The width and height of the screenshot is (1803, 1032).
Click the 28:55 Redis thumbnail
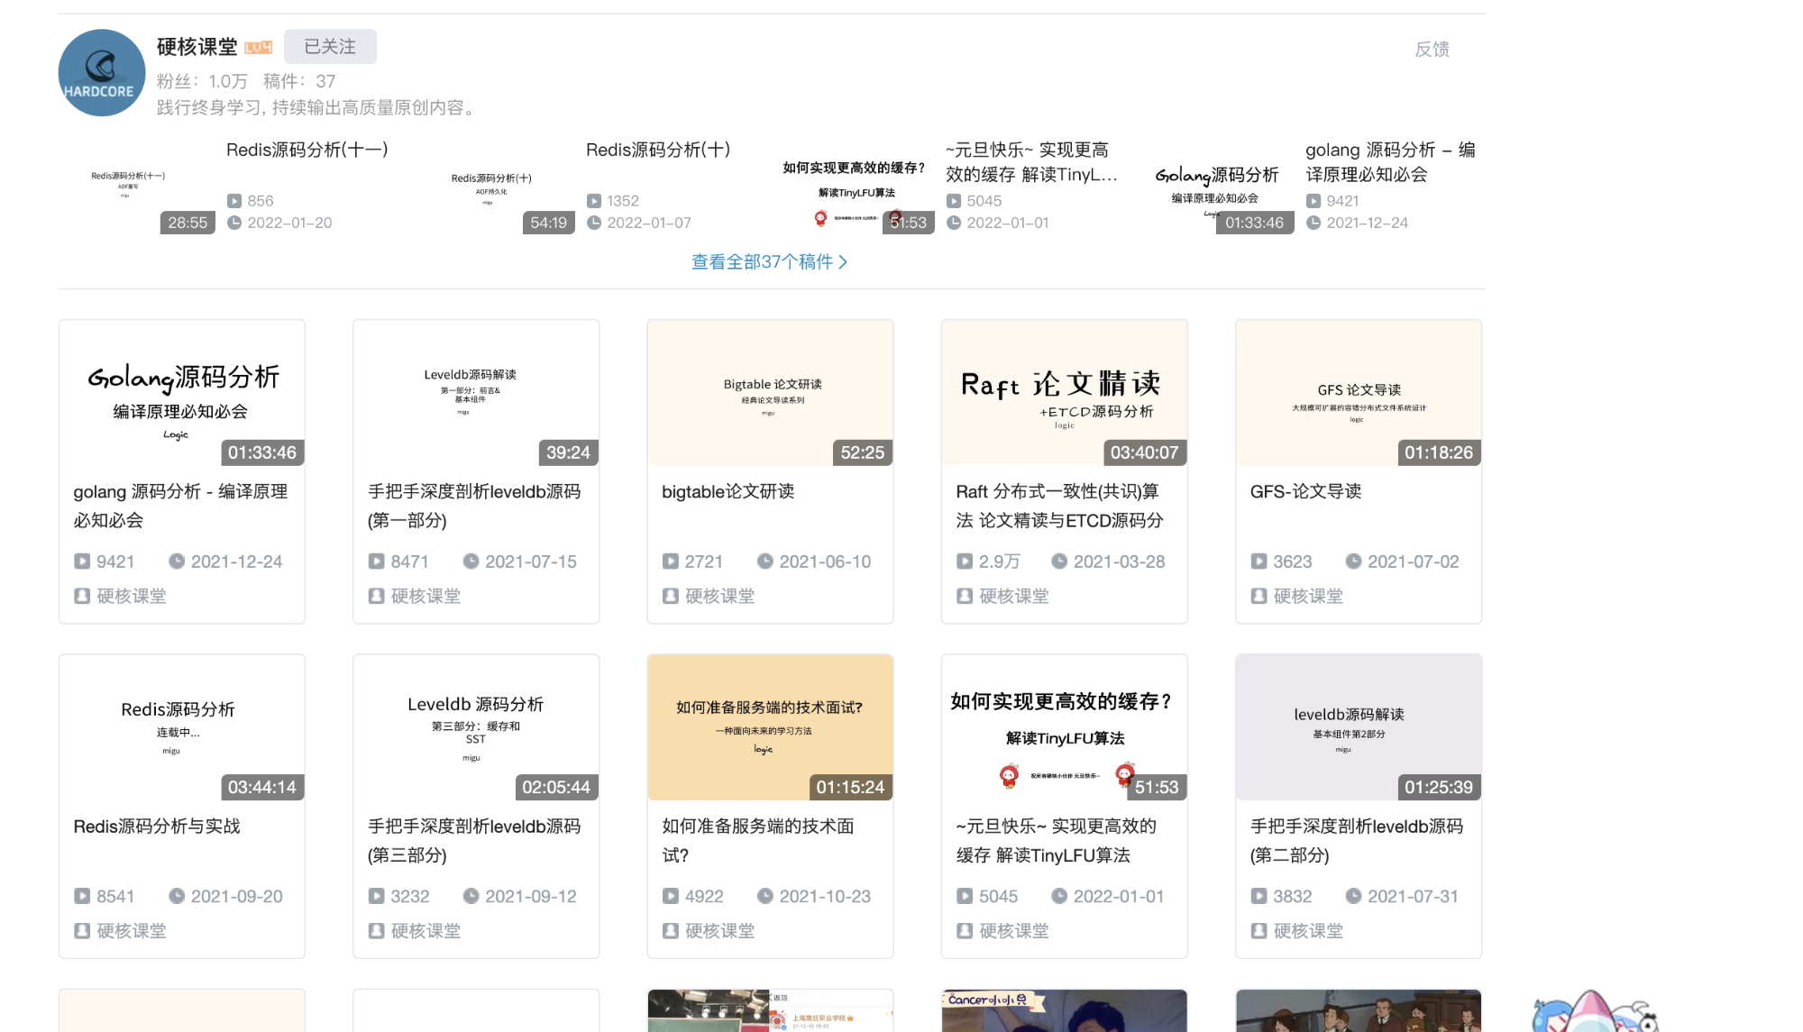[137, 187]
